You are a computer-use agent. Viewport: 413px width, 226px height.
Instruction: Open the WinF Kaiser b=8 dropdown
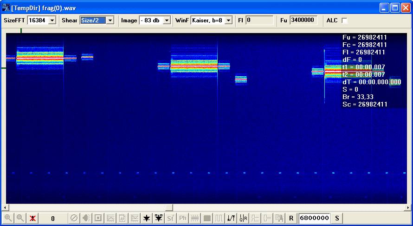[x=229, y=20]
